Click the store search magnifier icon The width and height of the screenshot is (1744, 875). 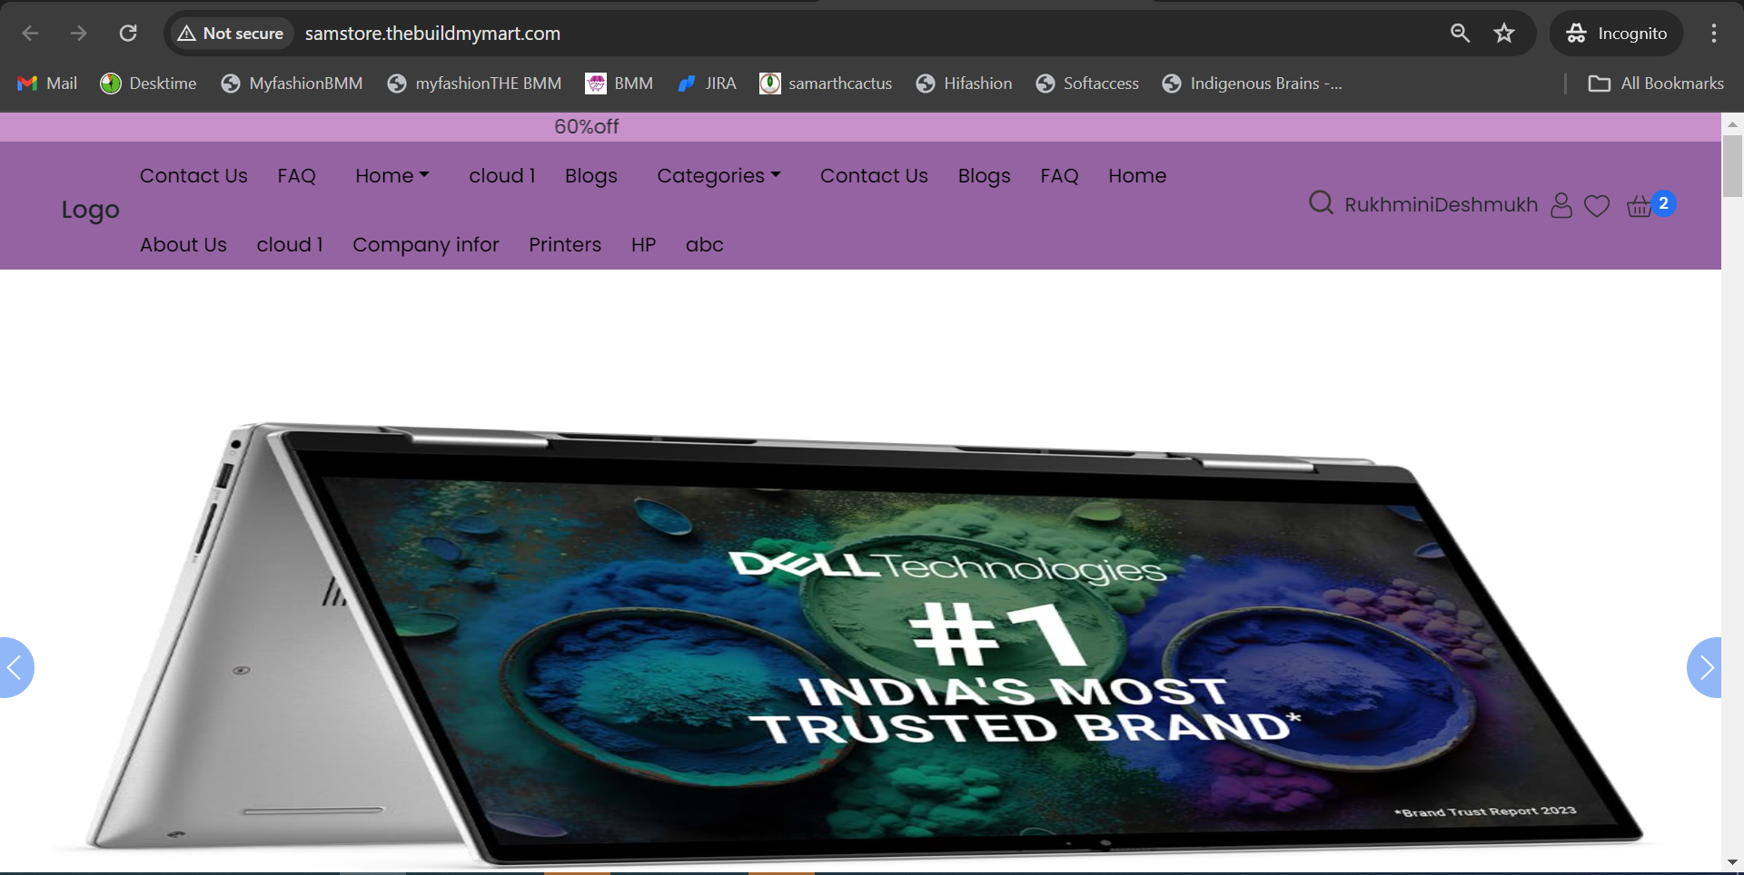click(1321, 202)
